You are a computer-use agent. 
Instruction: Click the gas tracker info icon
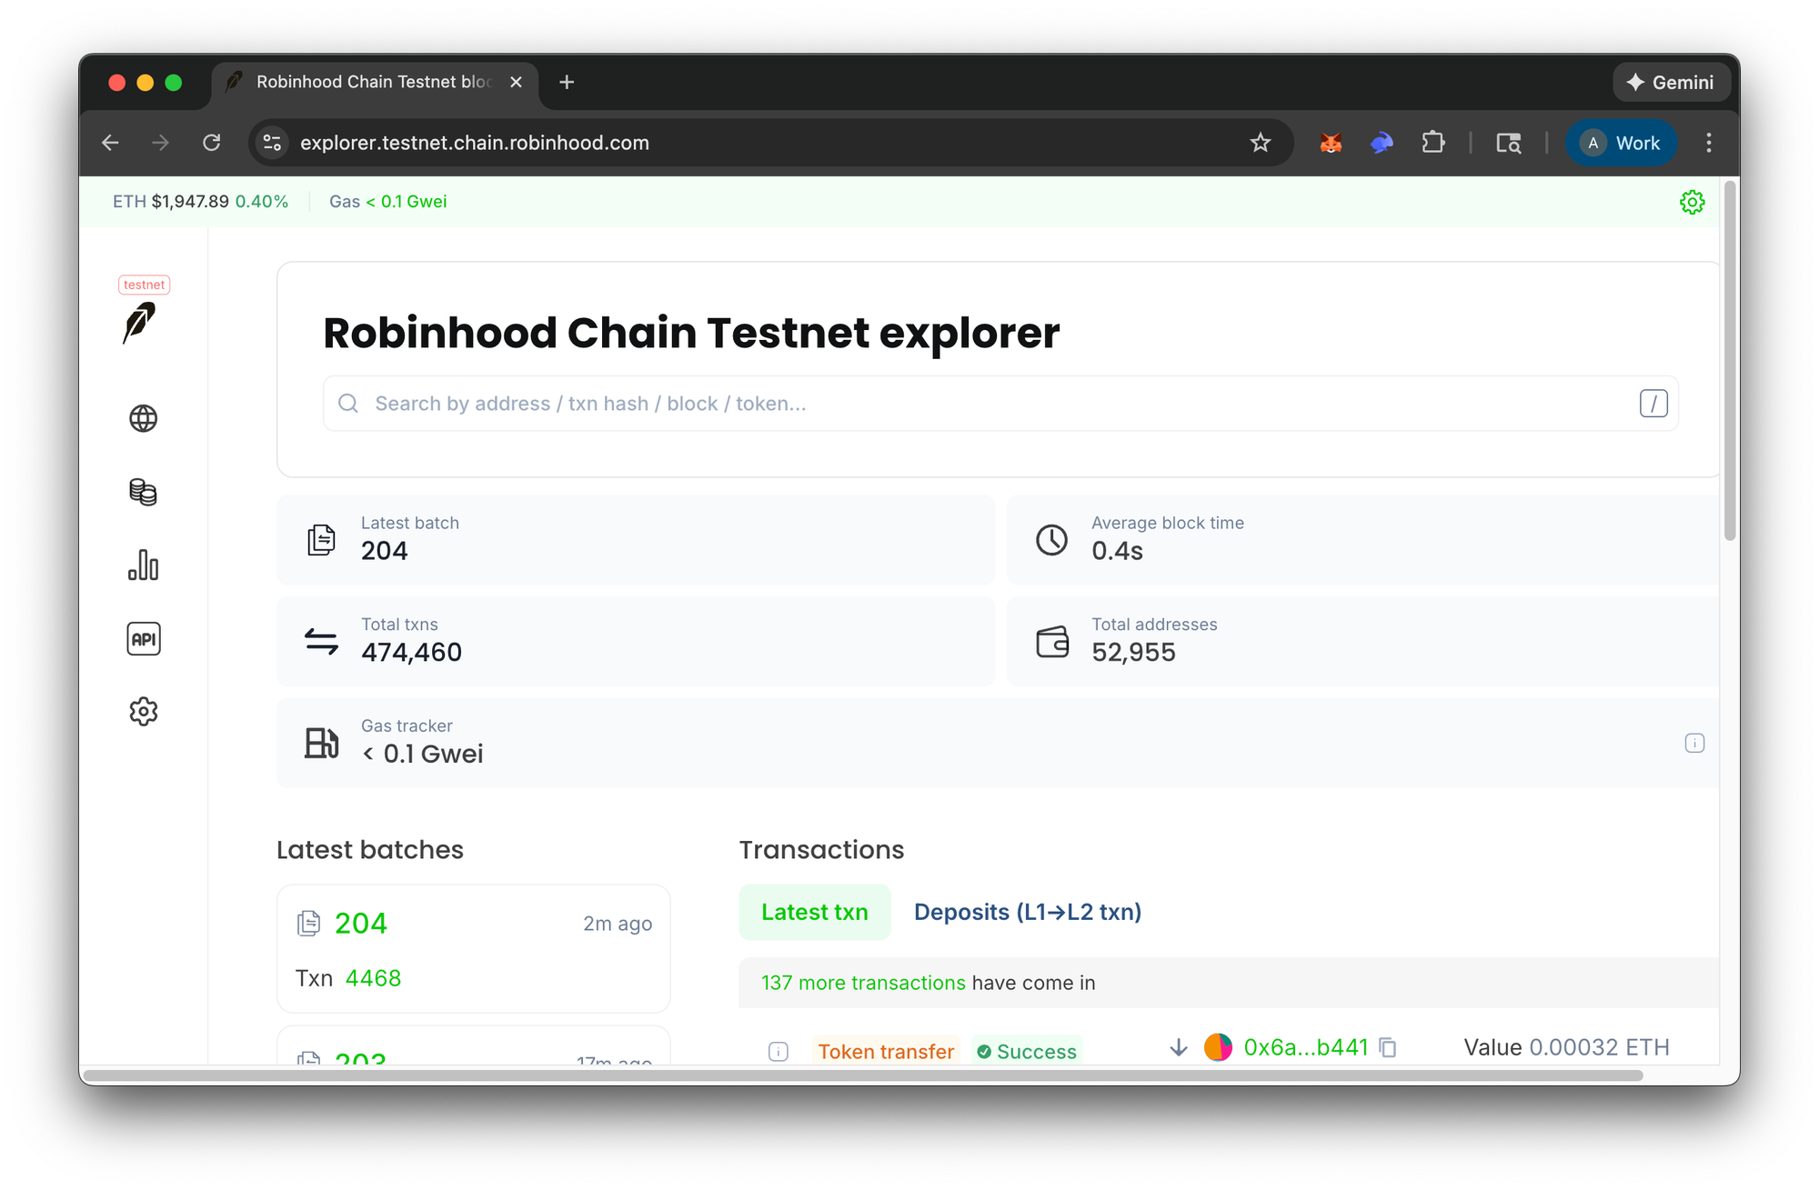tap(1694, 743)
